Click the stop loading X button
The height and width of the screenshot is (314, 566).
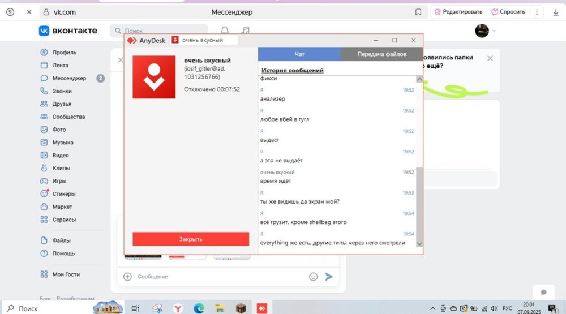click(29, 12)
